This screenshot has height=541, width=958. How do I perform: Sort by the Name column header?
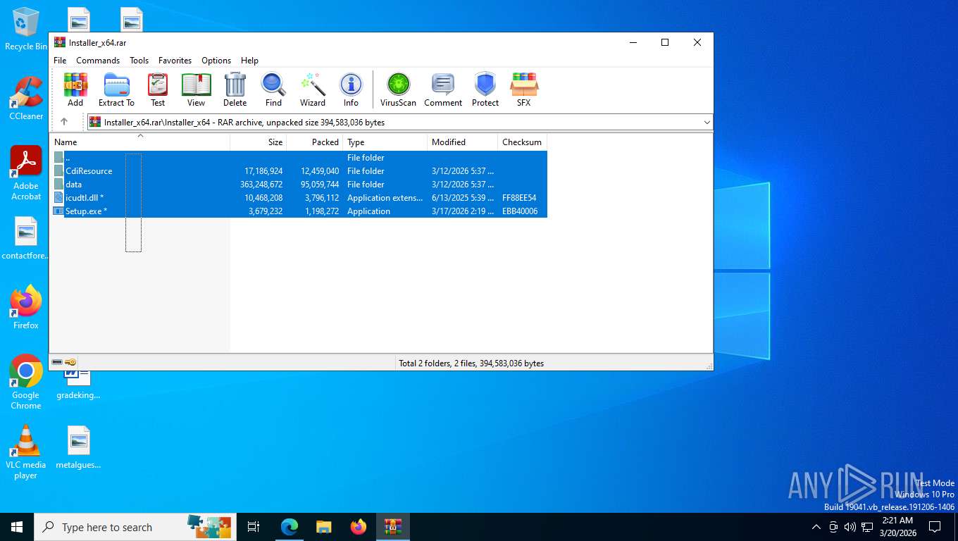[139, 142]
